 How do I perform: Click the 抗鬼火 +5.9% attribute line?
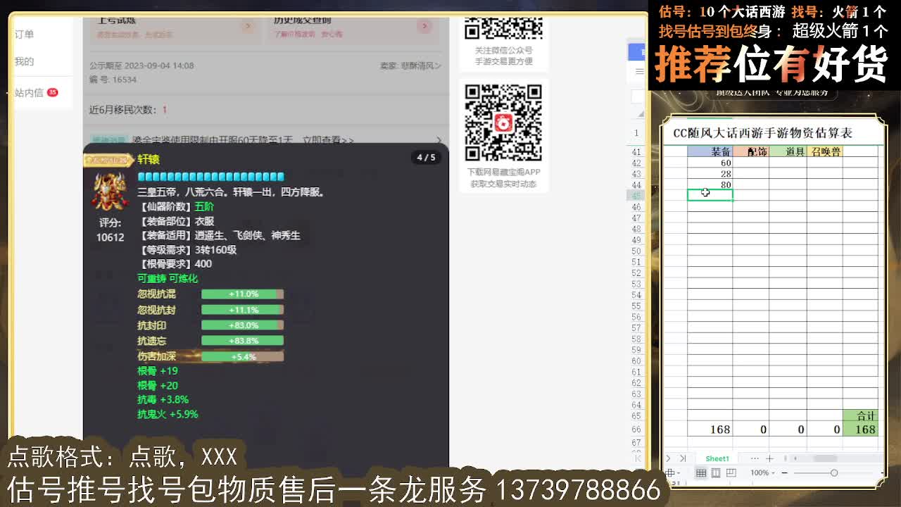pyautogui.click(x=168, y=414)
